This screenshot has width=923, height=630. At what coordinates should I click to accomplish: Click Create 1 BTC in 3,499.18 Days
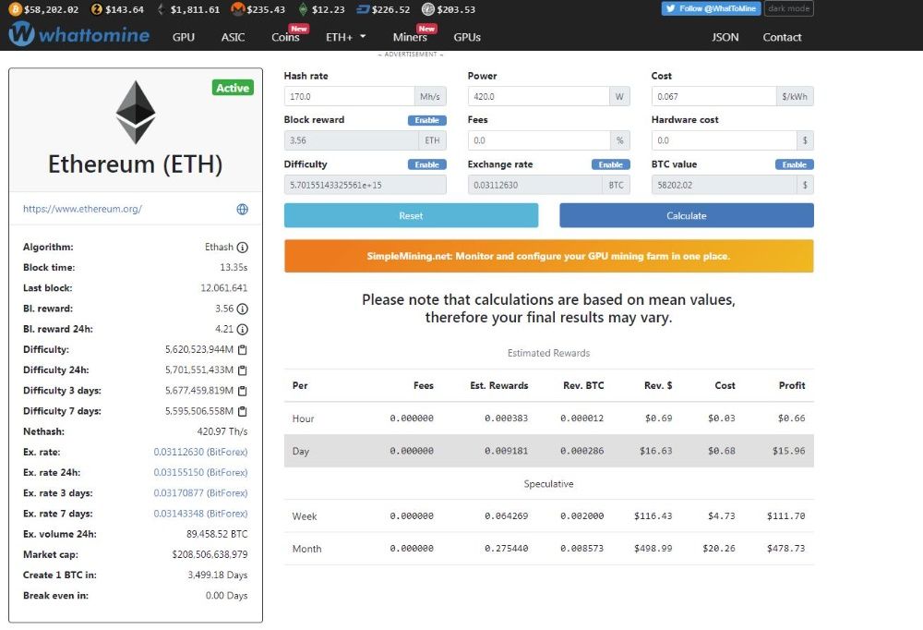coord(217,575)
